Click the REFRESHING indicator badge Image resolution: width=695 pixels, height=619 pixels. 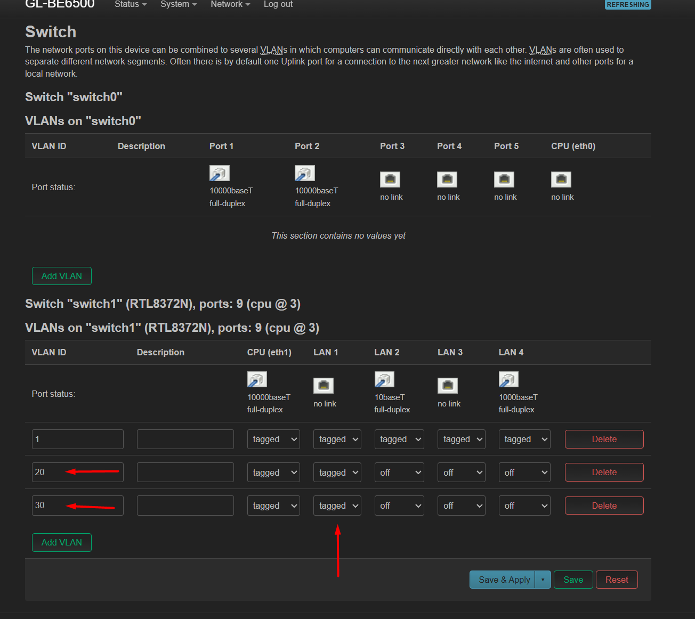pyautogui.click(x=628, y=4)
